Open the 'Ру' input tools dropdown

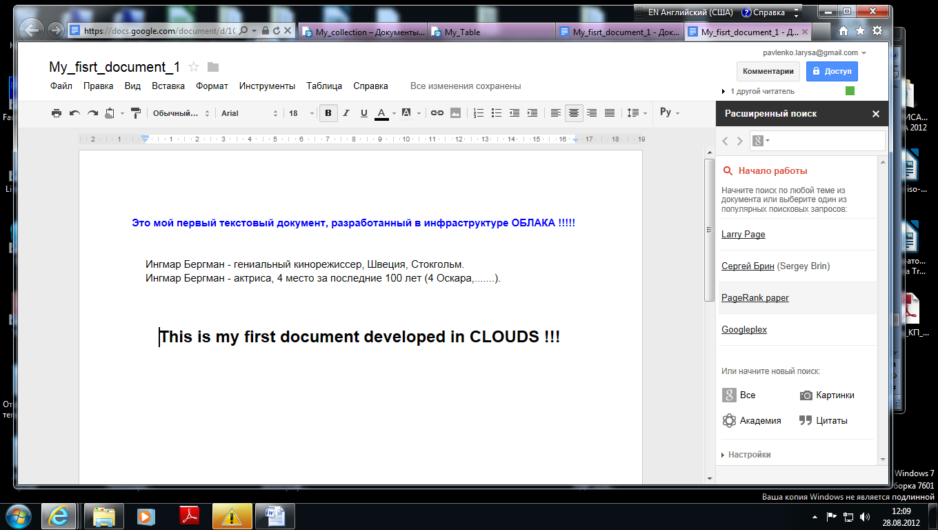[x=669, y=112]
